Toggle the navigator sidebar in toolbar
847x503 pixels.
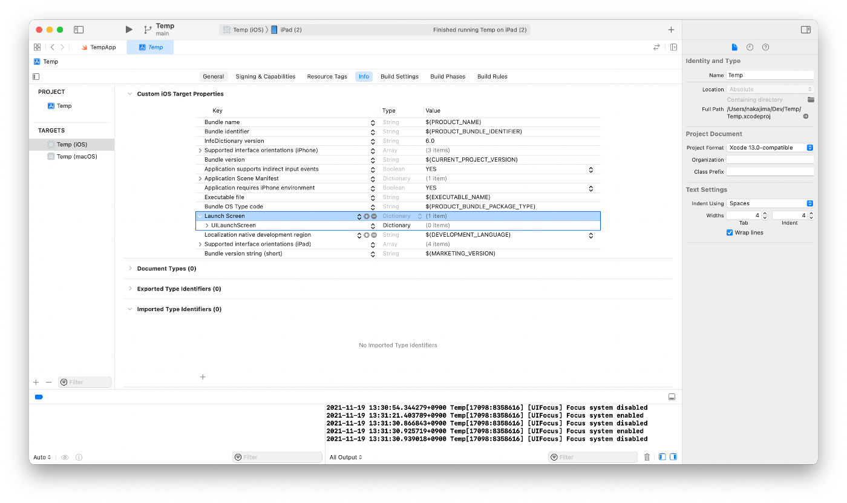pos(79,29)
